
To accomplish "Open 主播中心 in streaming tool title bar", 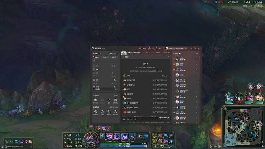I will click(x=143, y=48).
